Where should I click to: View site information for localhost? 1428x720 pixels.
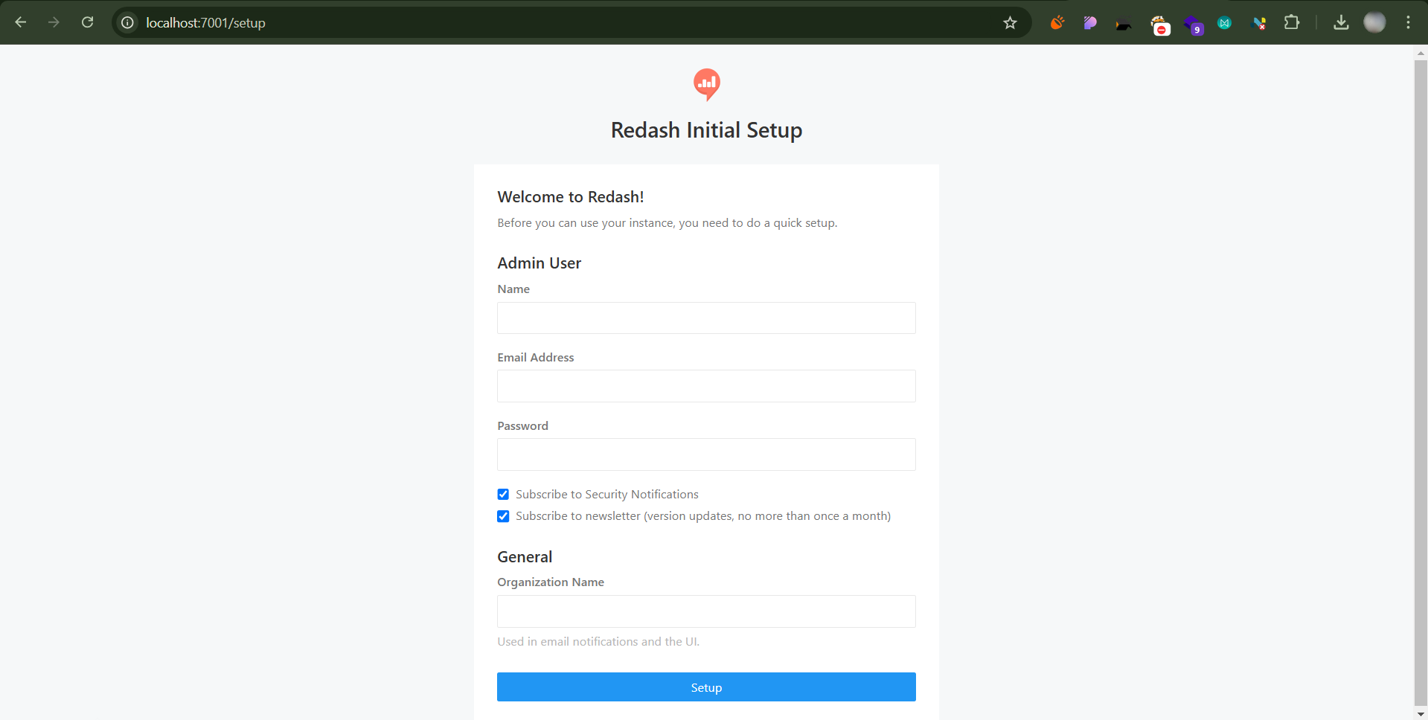[x=128, y=23]
